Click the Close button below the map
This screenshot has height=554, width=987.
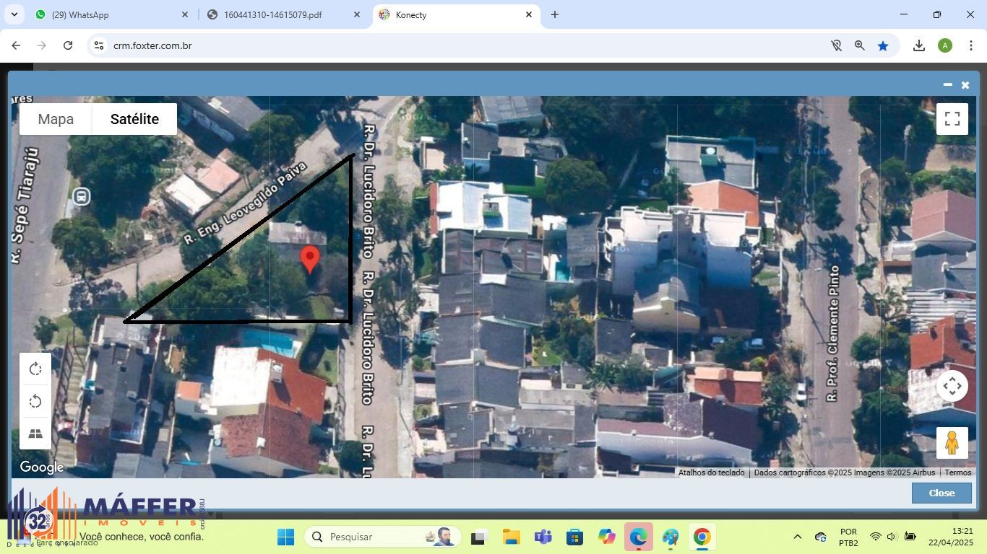[x=941, y=493]
